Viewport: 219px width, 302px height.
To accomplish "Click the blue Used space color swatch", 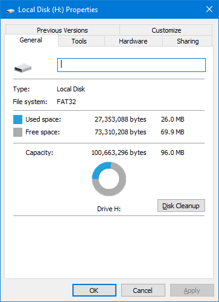I will [17, 119].
